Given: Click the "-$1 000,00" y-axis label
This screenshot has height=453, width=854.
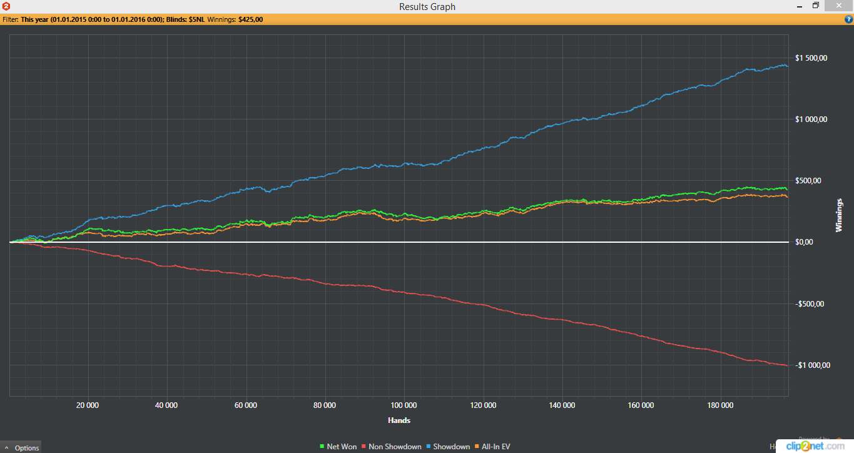Looking at the screenshot, I should 813,365.
